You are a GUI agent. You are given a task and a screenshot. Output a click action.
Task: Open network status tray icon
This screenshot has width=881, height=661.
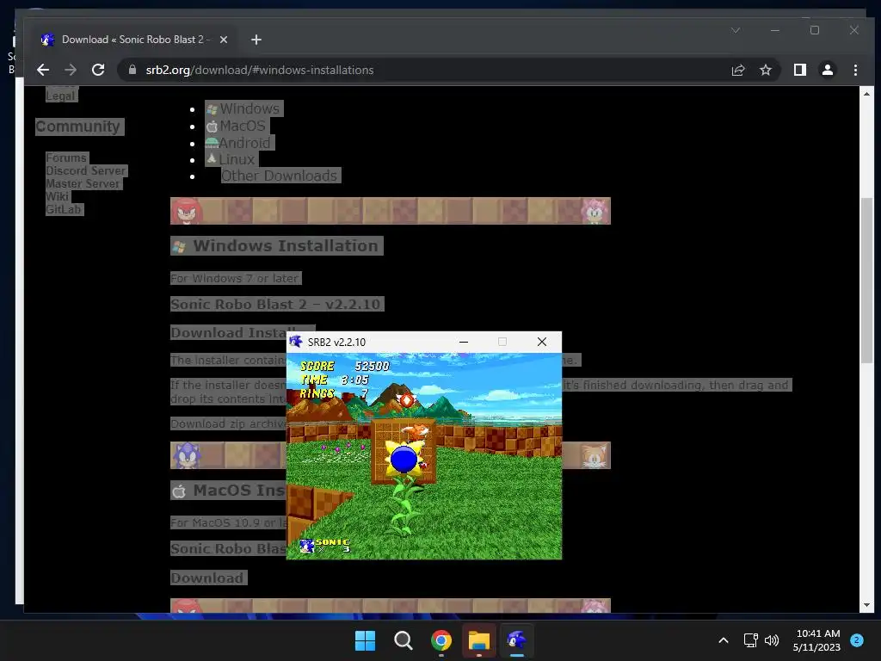click(x=750, y=640)
